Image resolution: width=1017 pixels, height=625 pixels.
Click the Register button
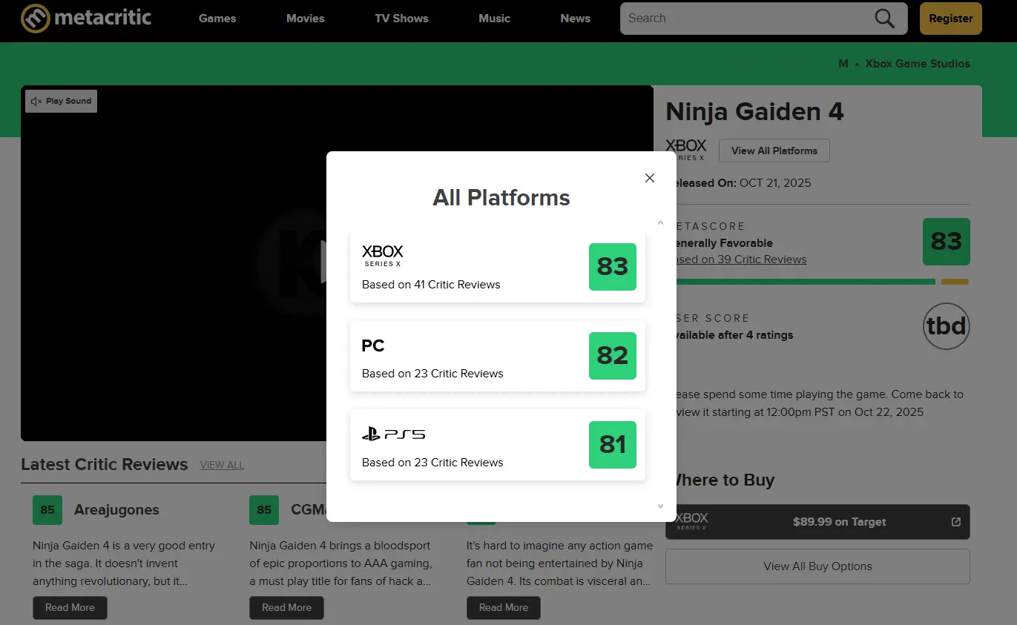(x=950, y=19)
